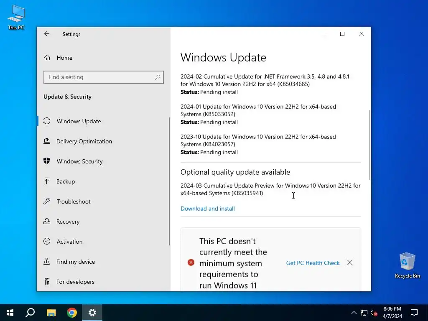Click the Troubleshoot wrench icon

tap(47, 201)
